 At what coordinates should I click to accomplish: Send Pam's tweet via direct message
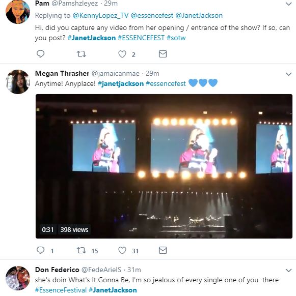(x=163, y=54)
